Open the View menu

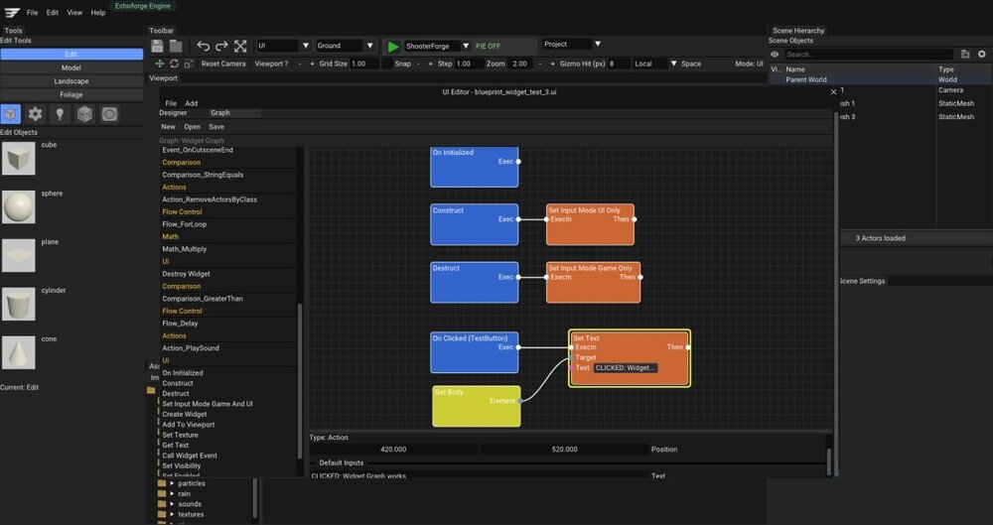pos(74,13)
